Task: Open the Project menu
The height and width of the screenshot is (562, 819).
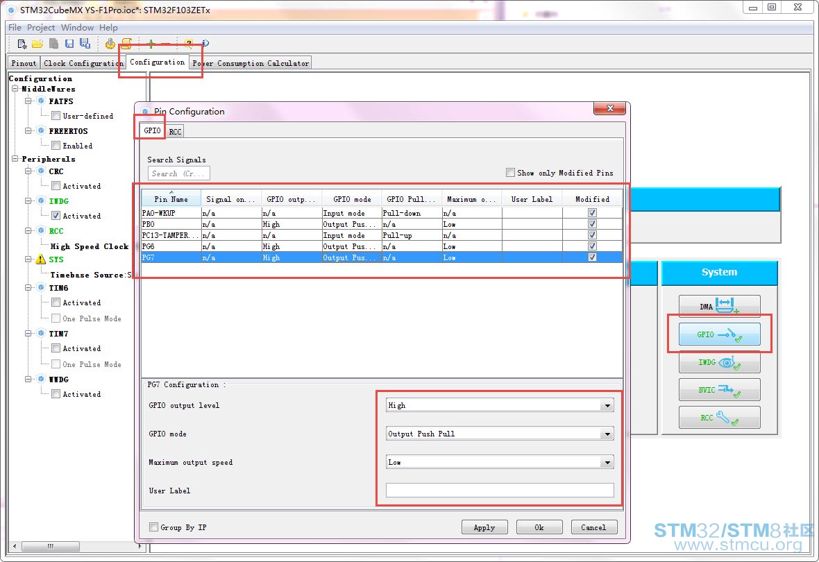Action: coord(41,27)
